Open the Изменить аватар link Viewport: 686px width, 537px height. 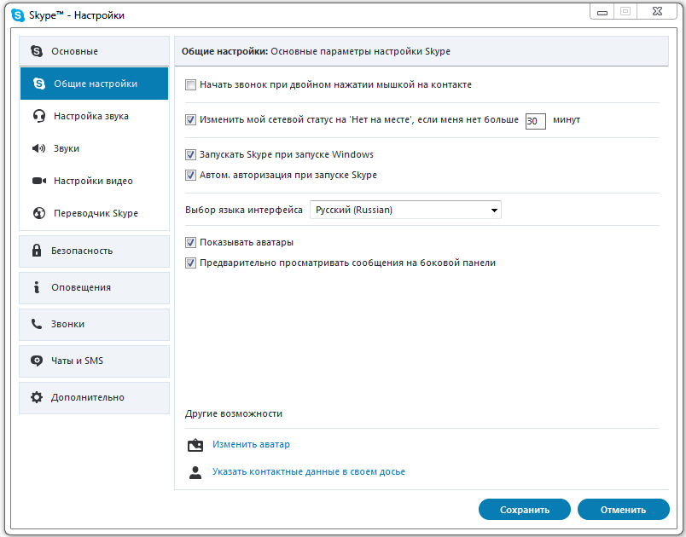click(x=251, y=444)
